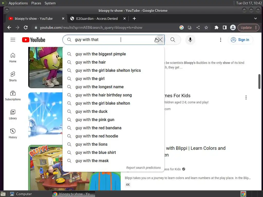Open YouTube settings three-dot menu
The height and width of the screenshot is (197, 263).
click(x=221, y=40)
